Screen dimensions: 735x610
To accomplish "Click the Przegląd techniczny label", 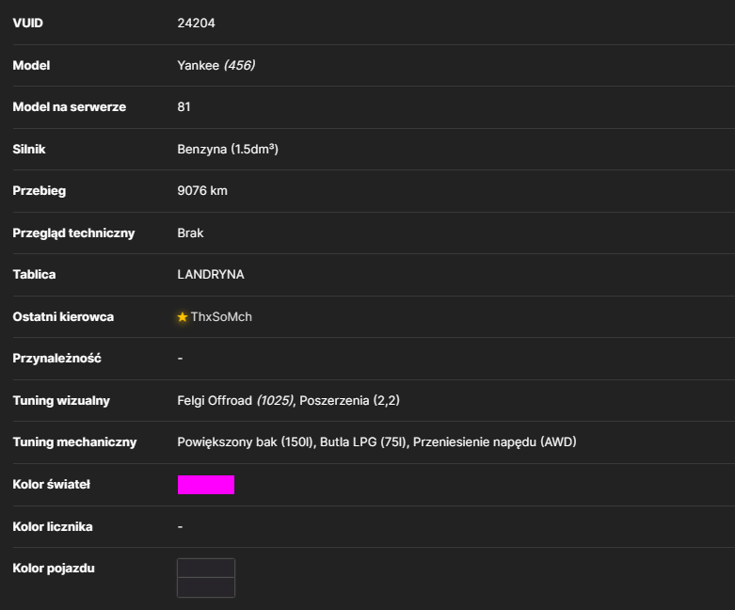I will point(73,233).
